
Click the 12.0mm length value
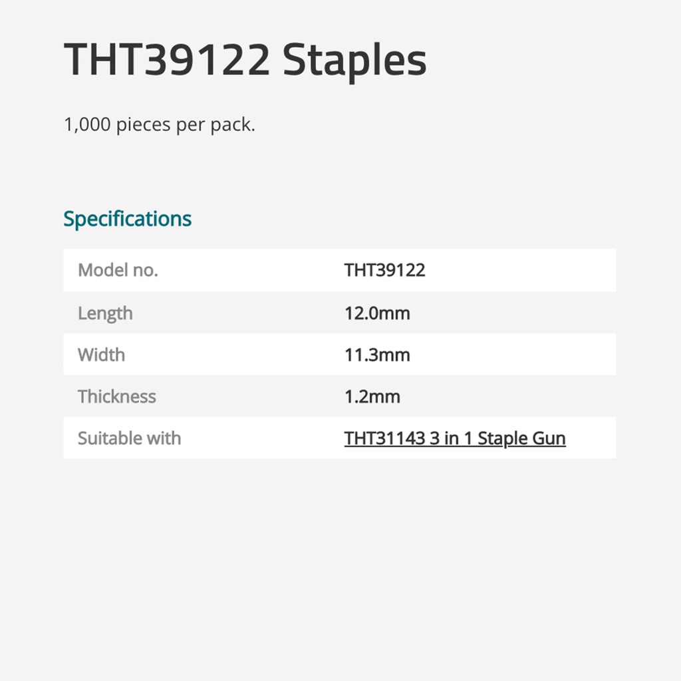coord(377,313)
